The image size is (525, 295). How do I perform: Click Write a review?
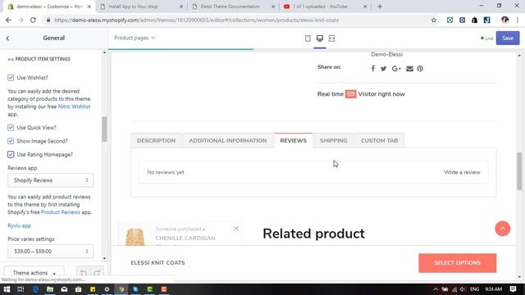click(462, 172)
